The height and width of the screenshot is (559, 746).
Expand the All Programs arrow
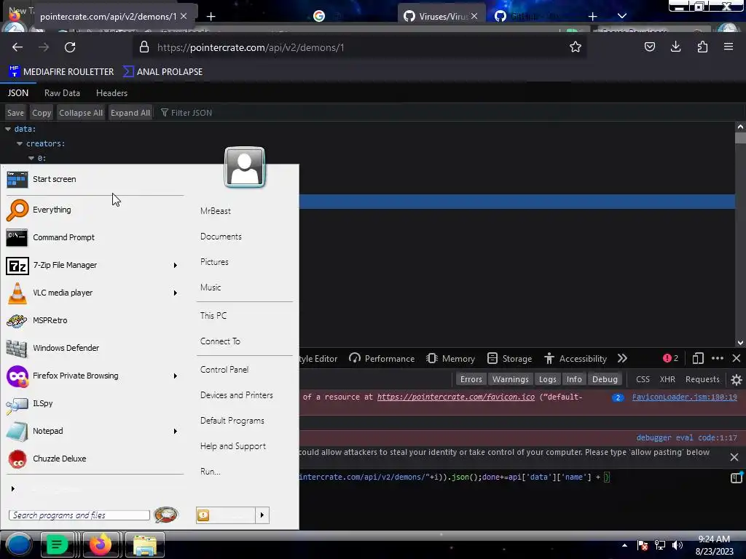(13, 488)
